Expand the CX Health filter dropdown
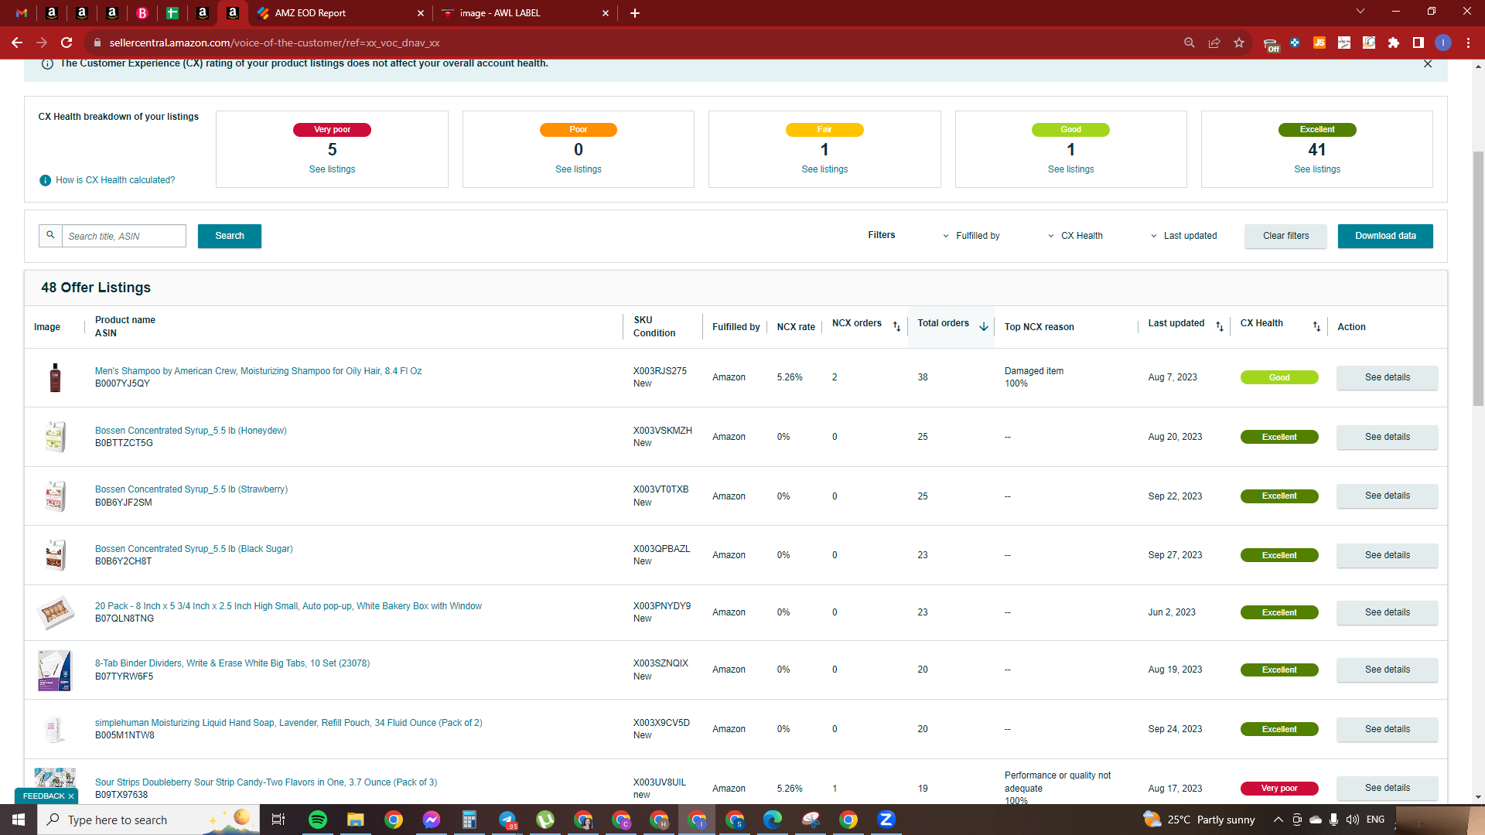This screenshot has height=835, width=1485. [1076, 236]
